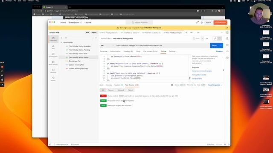Image resolution: width=273 pixels, height=153 pixels.
Task: Collapse the test scripts help panel arrow
Action: tap(222, 57)
